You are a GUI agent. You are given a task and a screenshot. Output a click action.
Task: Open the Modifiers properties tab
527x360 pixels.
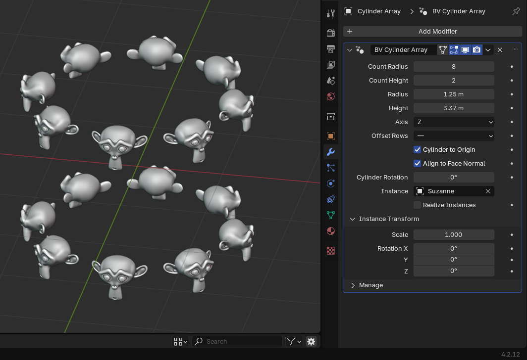(331, 152)
